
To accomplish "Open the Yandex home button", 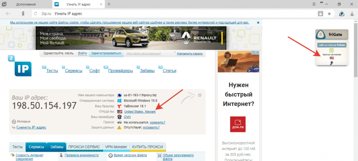I will point(23,14).
